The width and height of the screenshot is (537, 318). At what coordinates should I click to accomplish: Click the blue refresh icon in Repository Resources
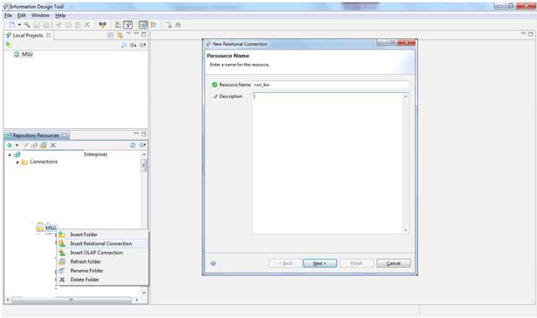[133, 145]
